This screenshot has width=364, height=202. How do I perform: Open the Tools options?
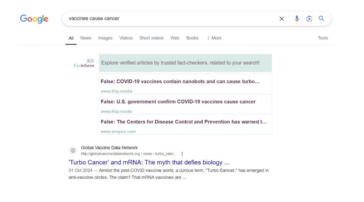click(323, 38)
